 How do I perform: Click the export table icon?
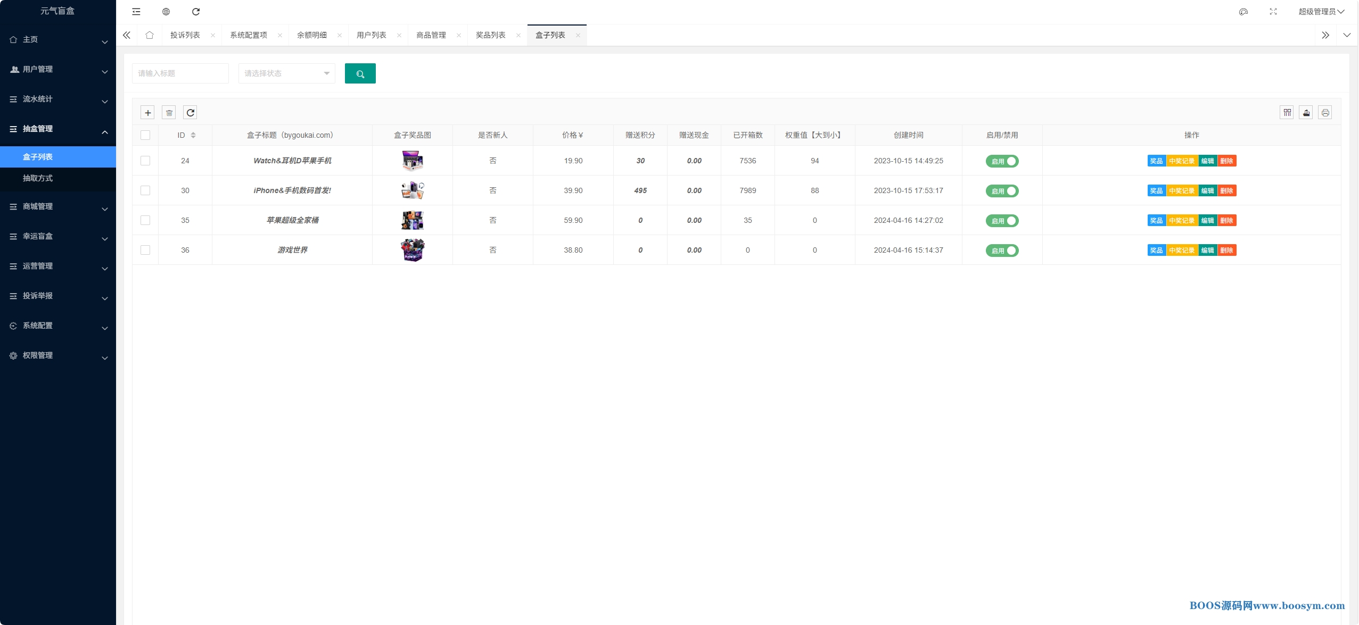[x=1306, y=112]
